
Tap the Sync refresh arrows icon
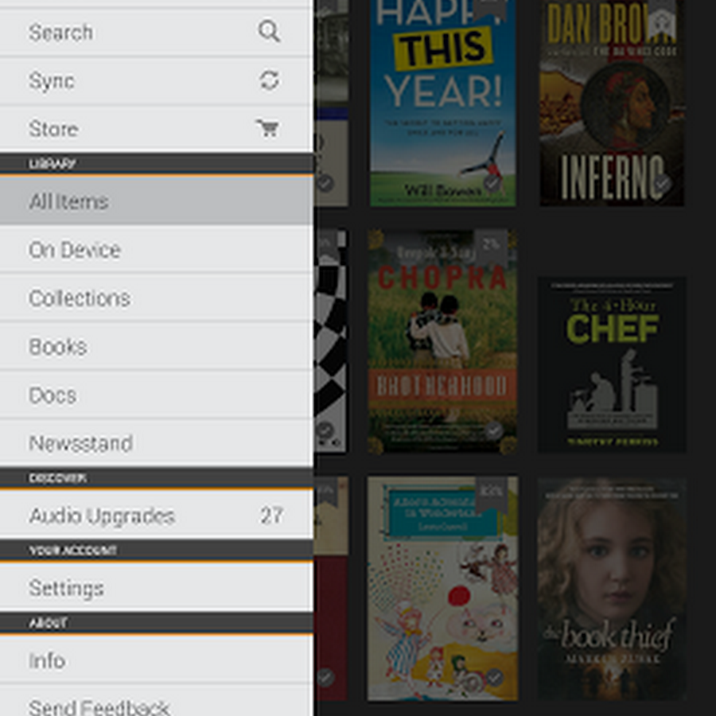coord(269,80)
